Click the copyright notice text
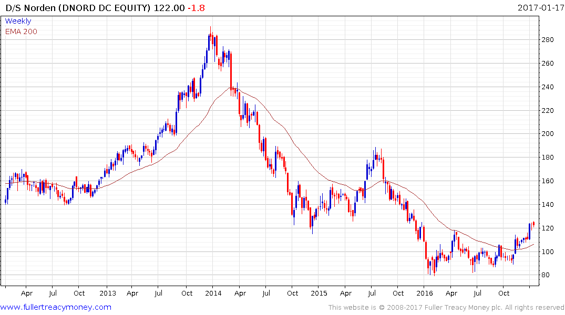 pyautogui.click(x=446, y=308)
